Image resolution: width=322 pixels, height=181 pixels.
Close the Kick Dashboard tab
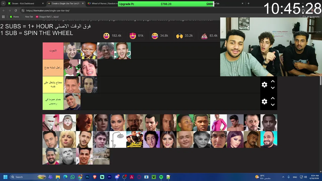[x=43, y=4]
